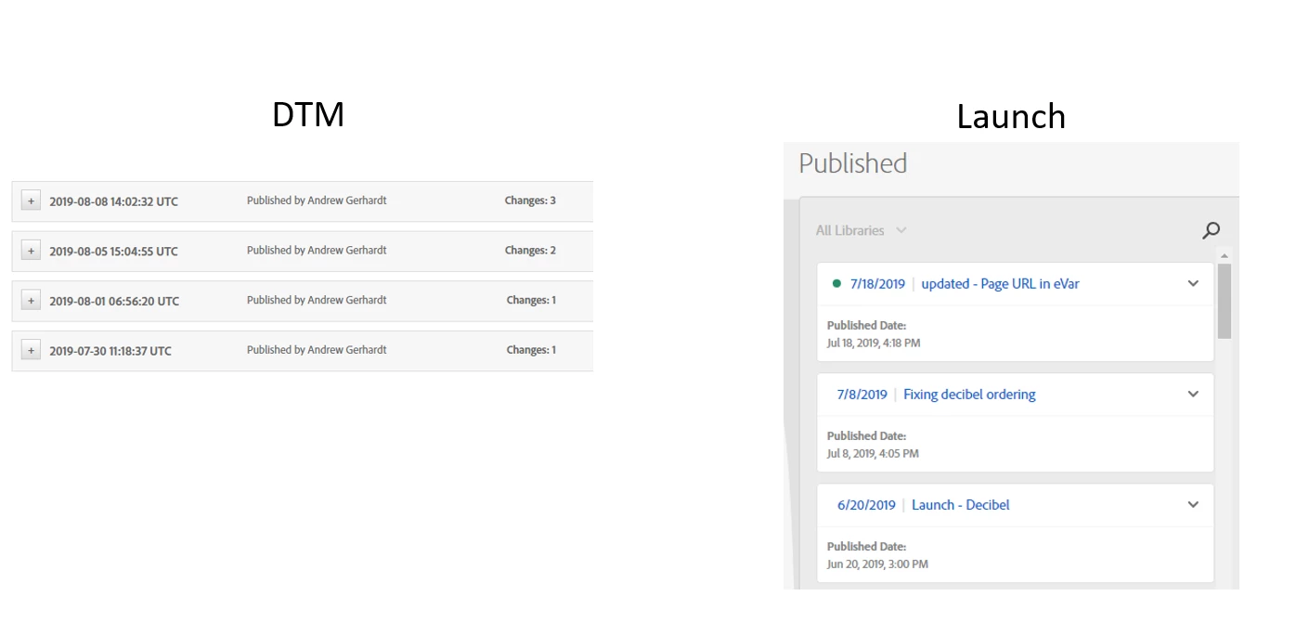Select the timestamp 2019-07-30 11:18:37 UTC
Screen dimensions: 1296x622
point(110,351)
